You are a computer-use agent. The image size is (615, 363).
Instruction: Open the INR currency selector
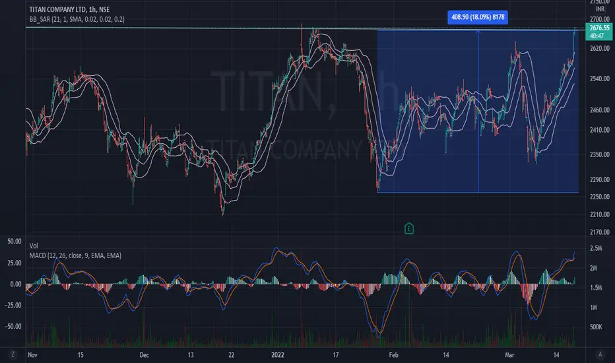click(x=600, y=9)
